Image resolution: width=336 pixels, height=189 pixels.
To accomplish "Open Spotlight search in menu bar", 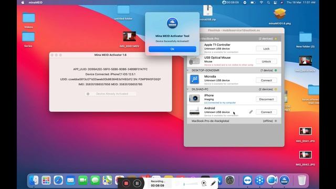I will pyautogui.click(x=268, y=2).
